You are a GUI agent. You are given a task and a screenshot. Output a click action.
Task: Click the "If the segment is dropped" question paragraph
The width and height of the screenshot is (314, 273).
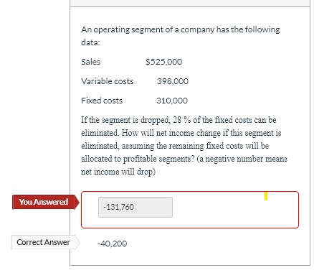[184, 146]
